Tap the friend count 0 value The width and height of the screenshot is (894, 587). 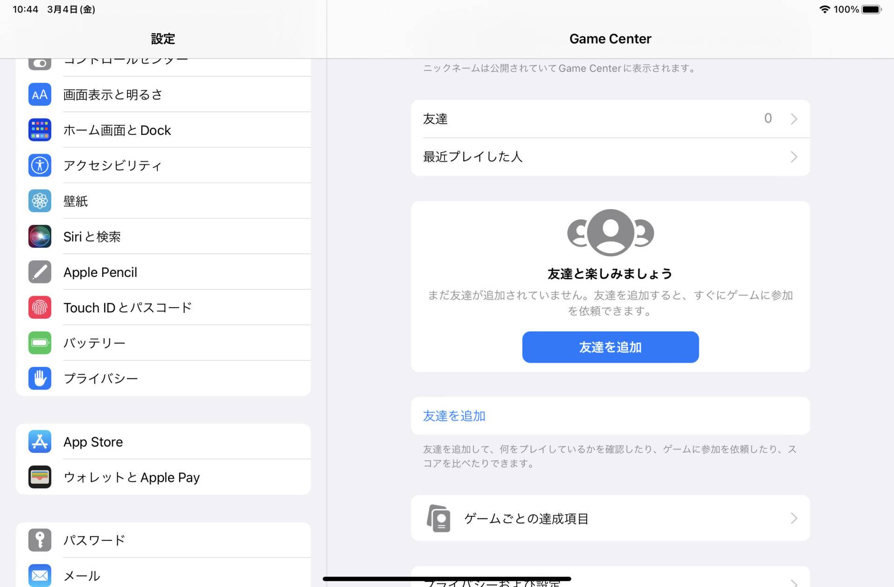(x=768, y=118)
